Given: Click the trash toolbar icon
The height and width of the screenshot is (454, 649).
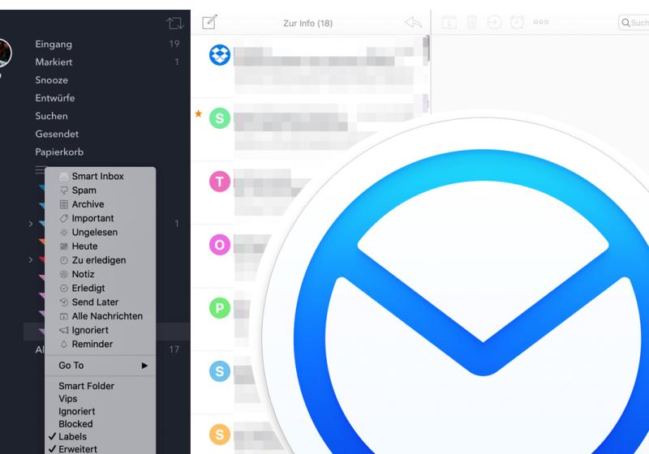Looking at the screenshot, I should [x=472, y=23].
